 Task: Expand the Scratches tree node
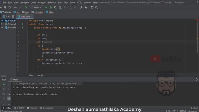[2, 27]
